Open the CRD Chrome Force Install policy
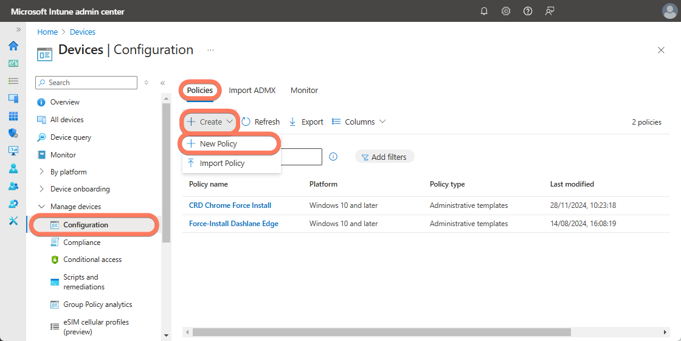This screenshot has width=681, height=341. tap(230, 205)
